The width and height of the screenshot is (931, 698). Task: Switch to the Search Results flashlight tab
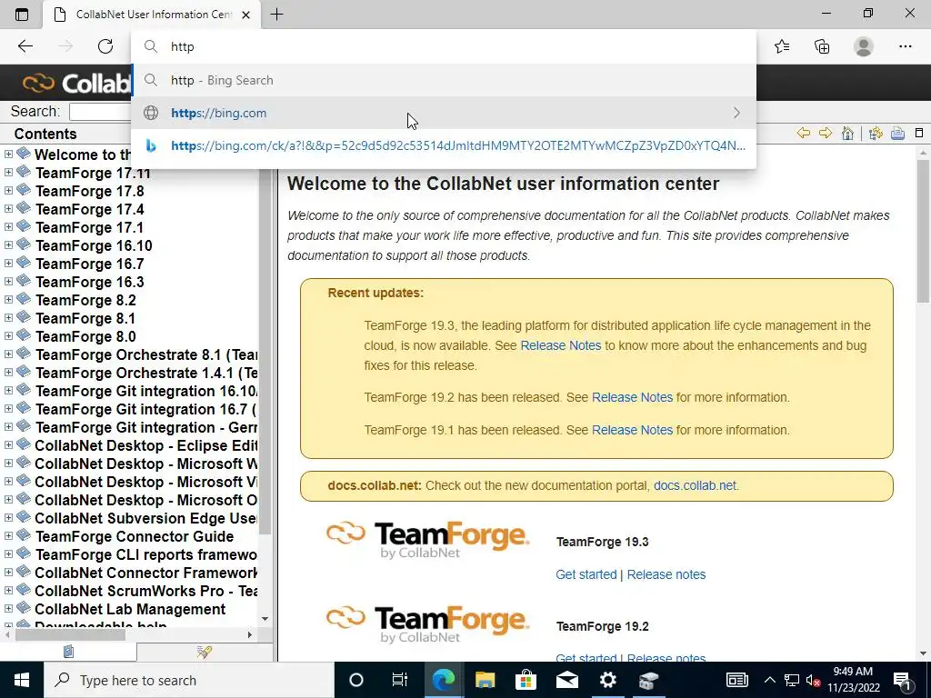point(205,652)
